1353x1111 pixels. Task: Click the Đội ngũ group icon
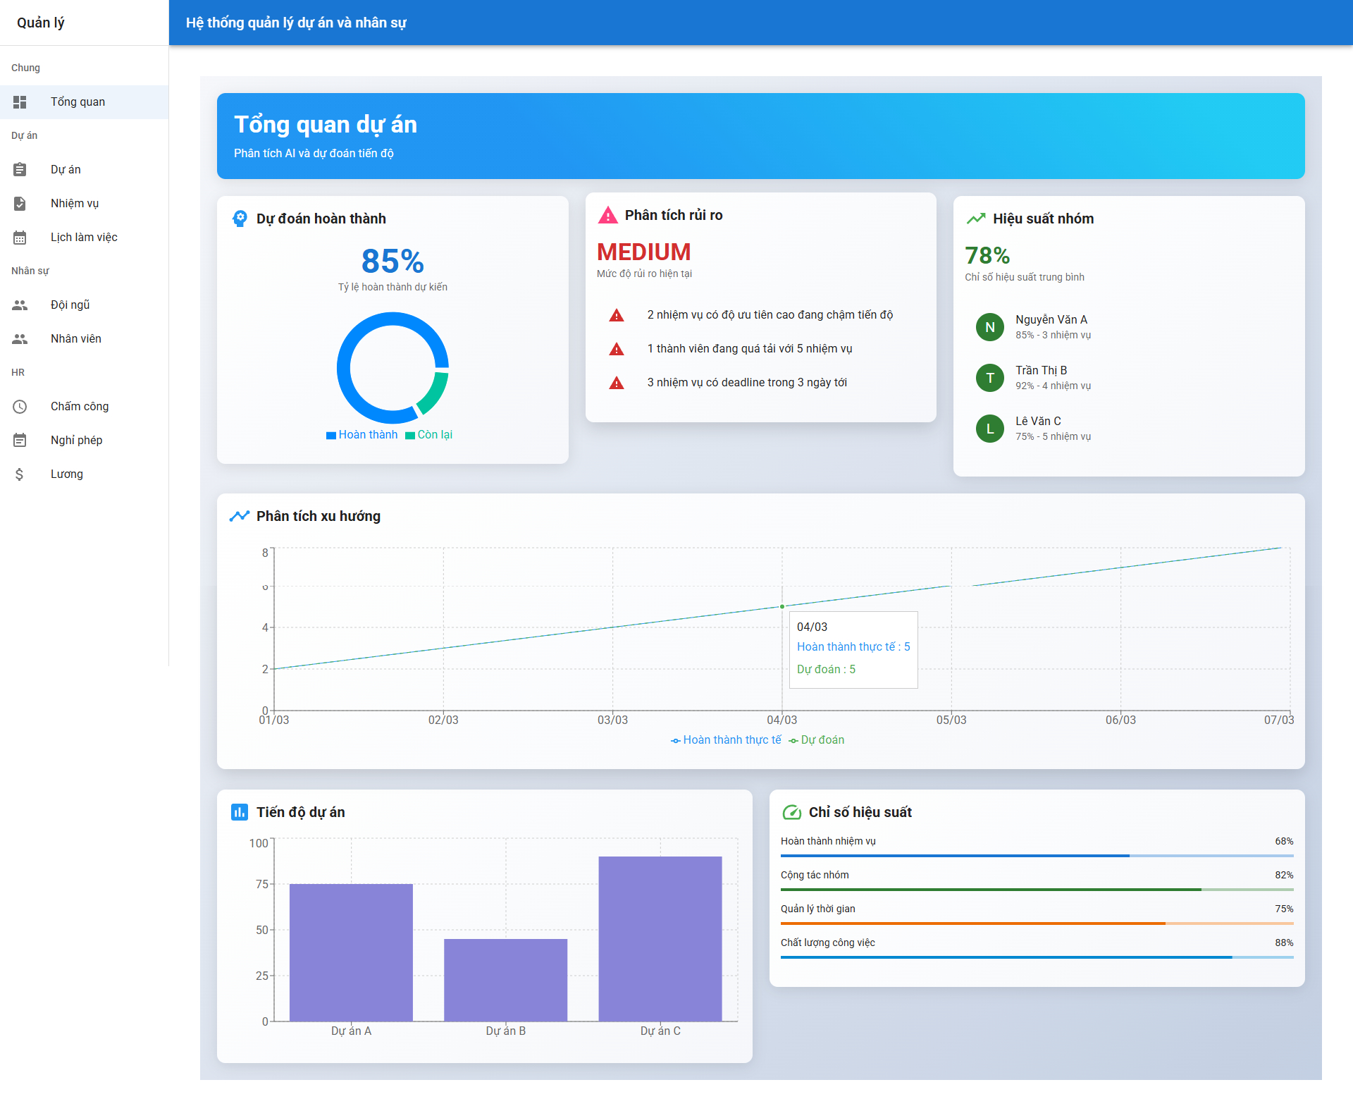[20, 305]
